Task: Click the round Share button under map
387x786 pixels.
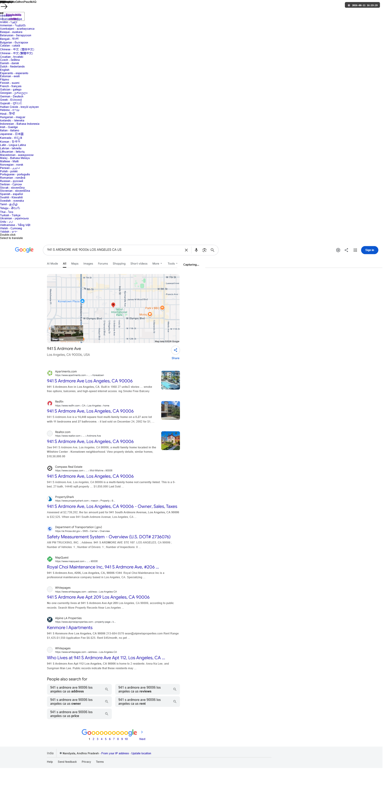Action: [175, 350]
